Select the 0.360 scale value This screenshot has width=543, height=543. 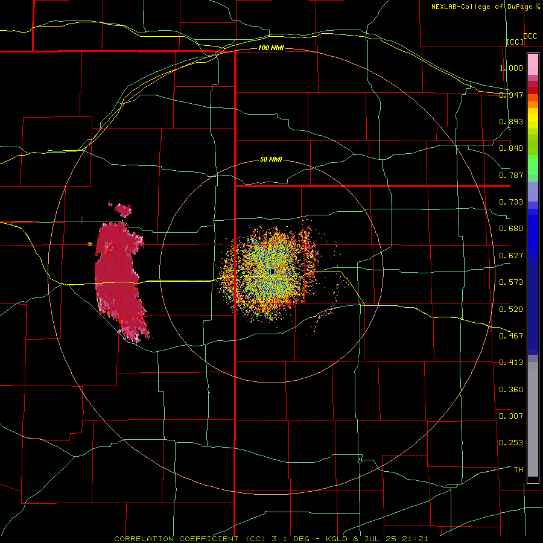(x=511, y=390)
